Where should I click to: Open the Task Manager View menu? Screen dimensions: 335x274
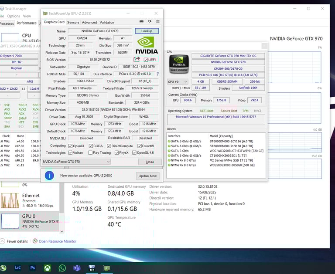coord(27,16)
